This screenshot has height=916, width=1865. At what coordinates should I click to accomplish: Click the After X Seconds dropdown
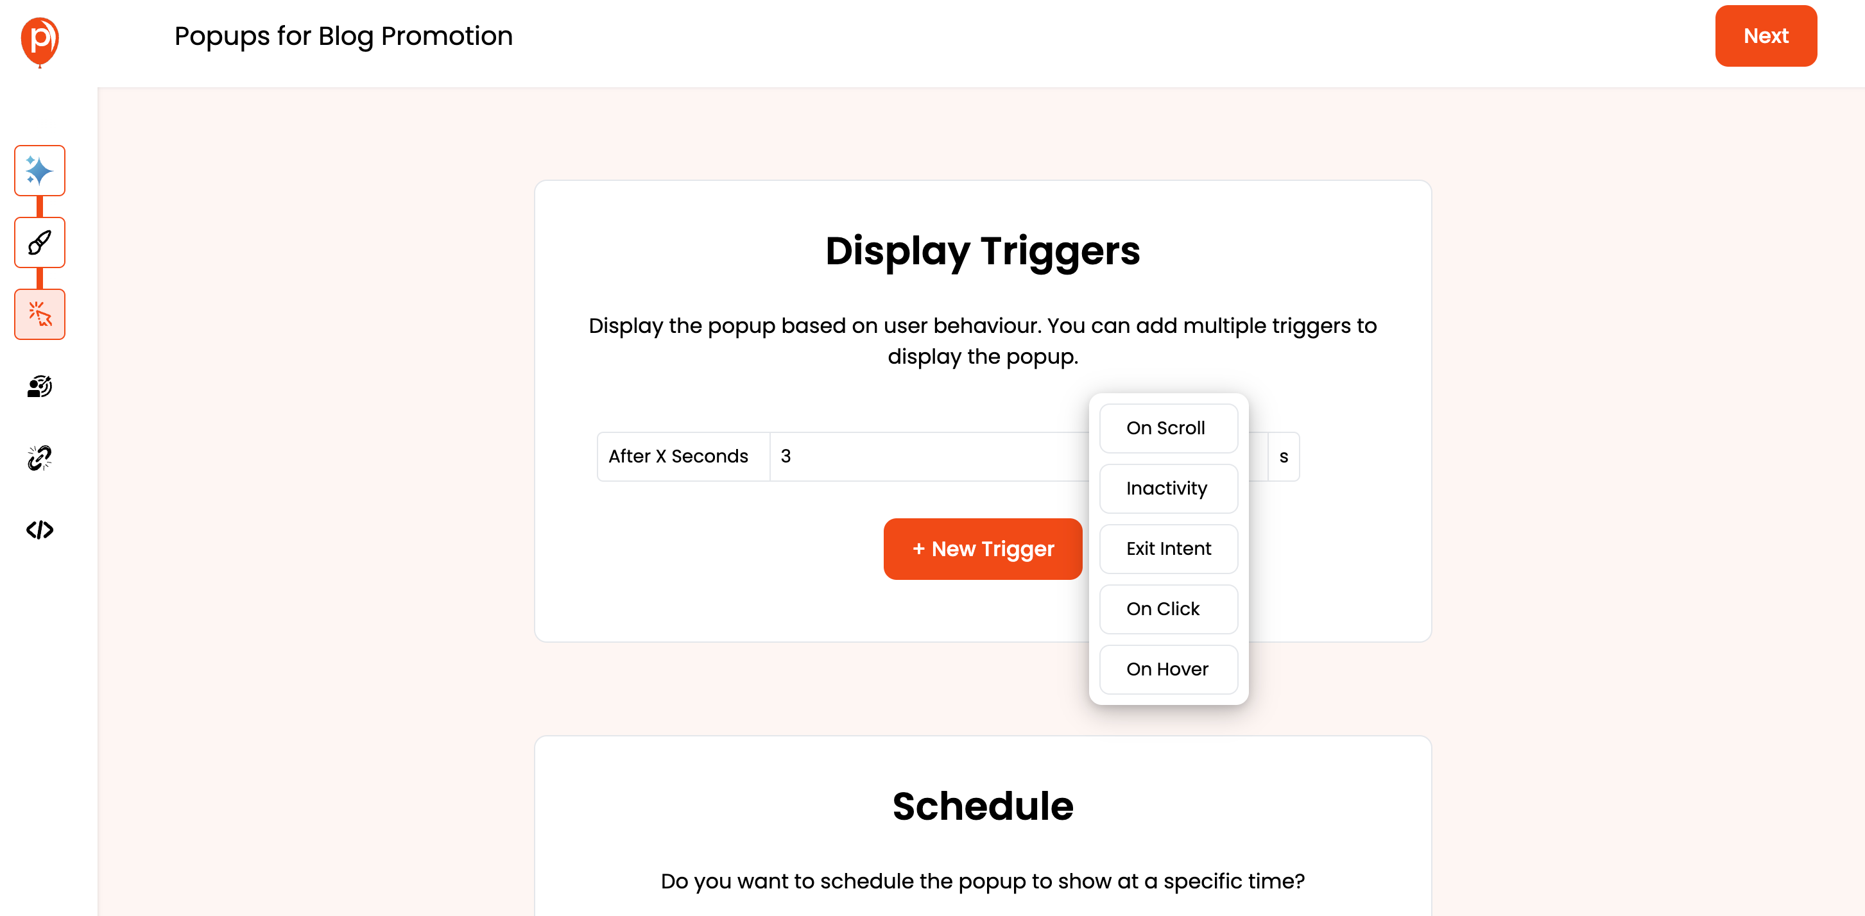pos(678,456)
